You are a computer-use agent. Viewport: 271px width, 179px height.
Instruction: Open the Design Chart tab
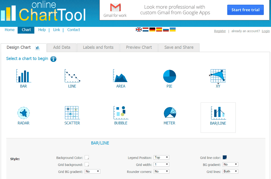point(24,48)
